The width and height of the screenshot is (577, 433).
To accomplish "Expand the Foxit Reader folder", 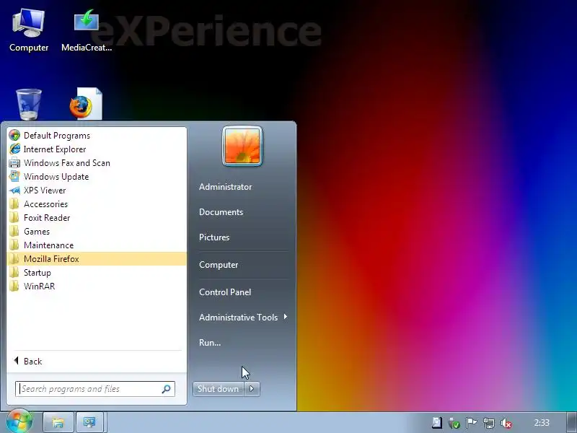I will (97, 218).
